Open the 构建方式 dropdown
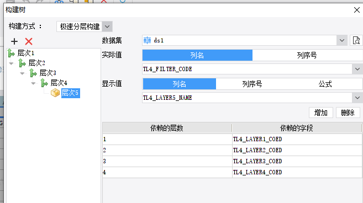This screenshot has height=203, width=363. (107, 26)
